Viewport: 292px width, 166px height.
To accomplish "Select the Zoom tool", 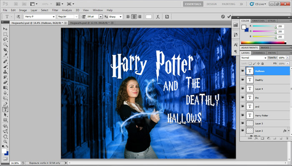I will coord(5,142).
